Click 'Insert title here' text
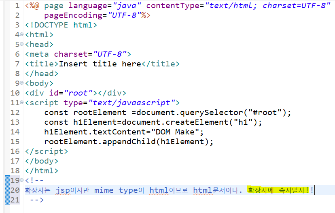The width and height of the screenshot is (335, 213). [x=100, y=64]
